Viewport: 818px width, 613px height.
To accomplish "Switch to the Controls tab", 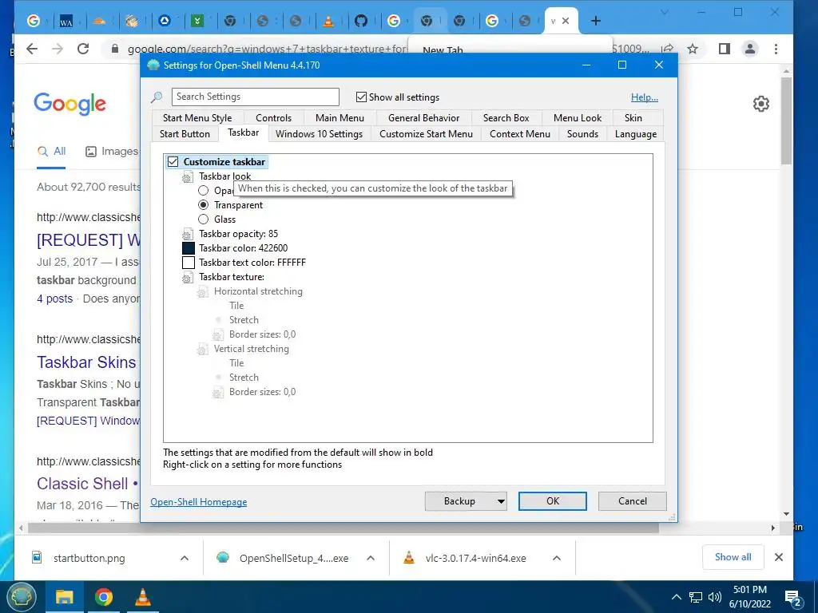I will point(273,118).
